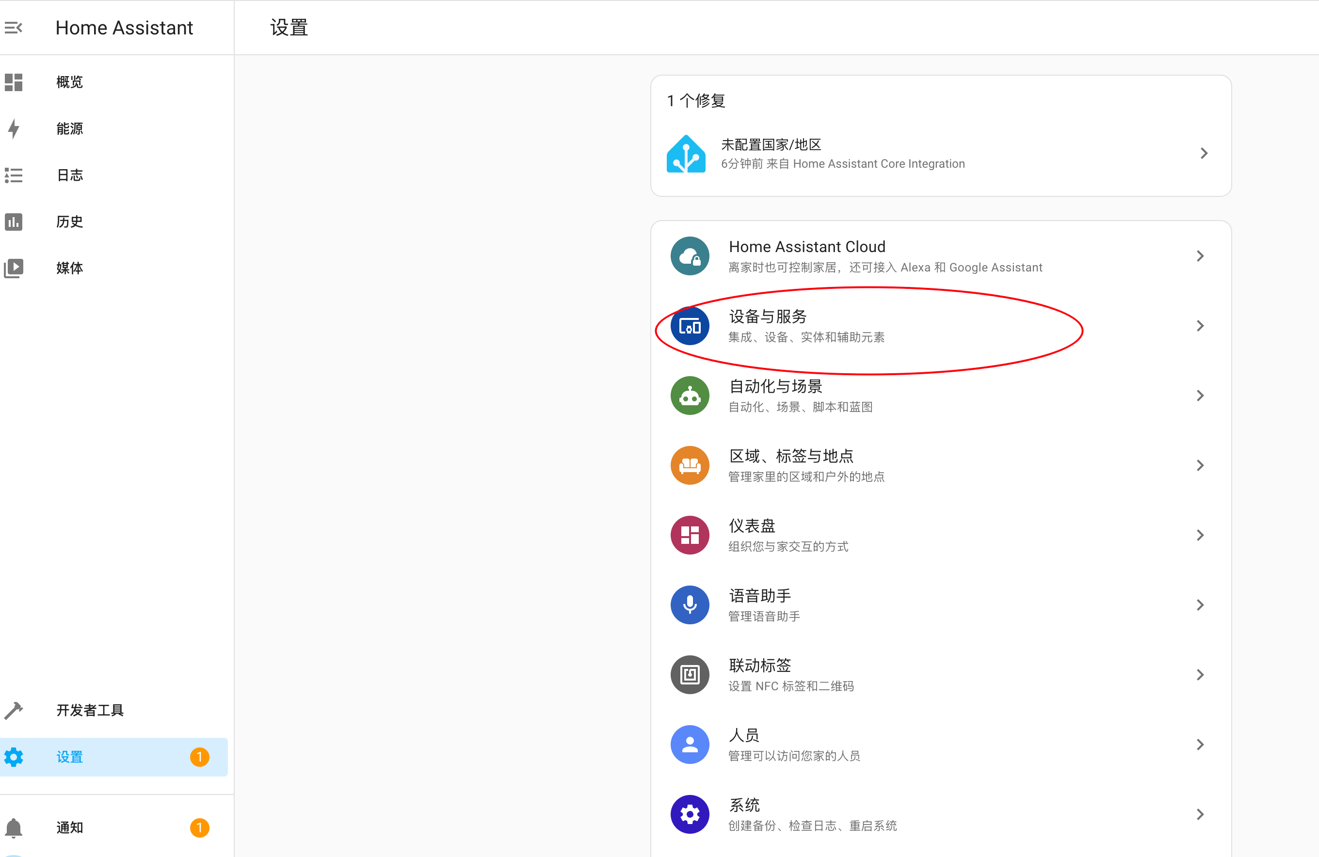Image resolution: width=1319 pixels, height=857 pixels.
Task: Click the 人员 person icon
Action: pos(690,745)
